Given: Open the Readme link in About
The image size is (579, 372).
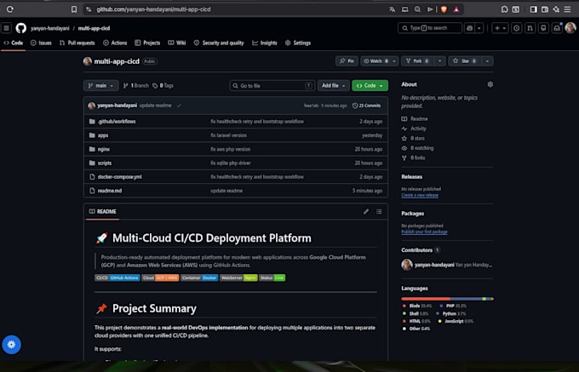Looking at the screenshot, I should 415,119.
